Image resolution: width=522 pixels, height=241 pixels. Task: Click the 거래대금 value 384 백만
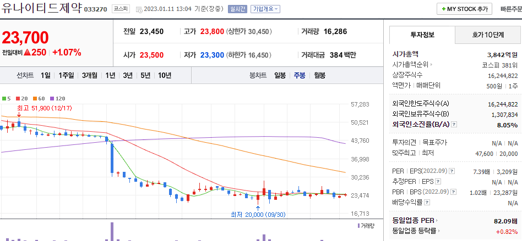point(343,55)
